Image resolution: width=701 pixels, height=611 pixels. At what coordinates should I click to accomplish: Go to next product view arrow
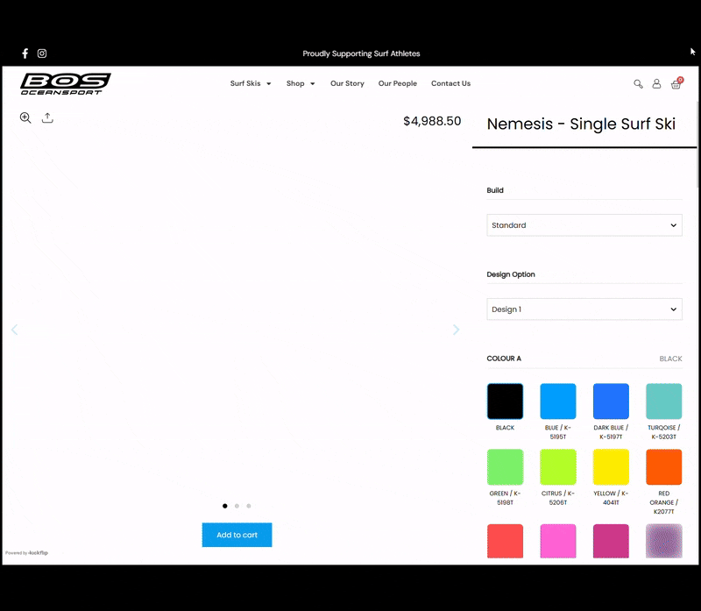click(x=456, y=330)
